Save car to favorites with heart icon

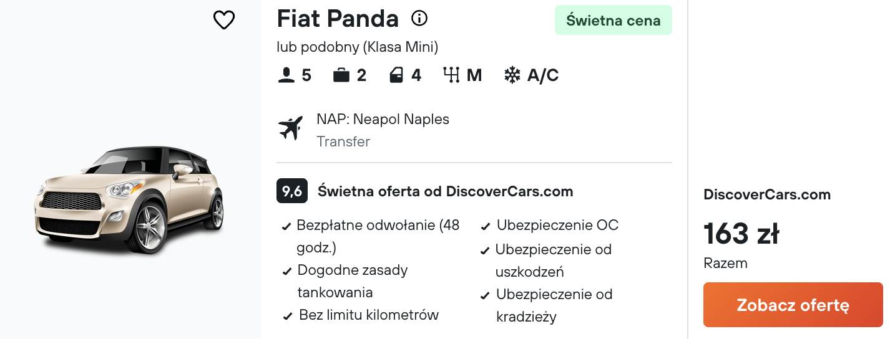(224, 20)
